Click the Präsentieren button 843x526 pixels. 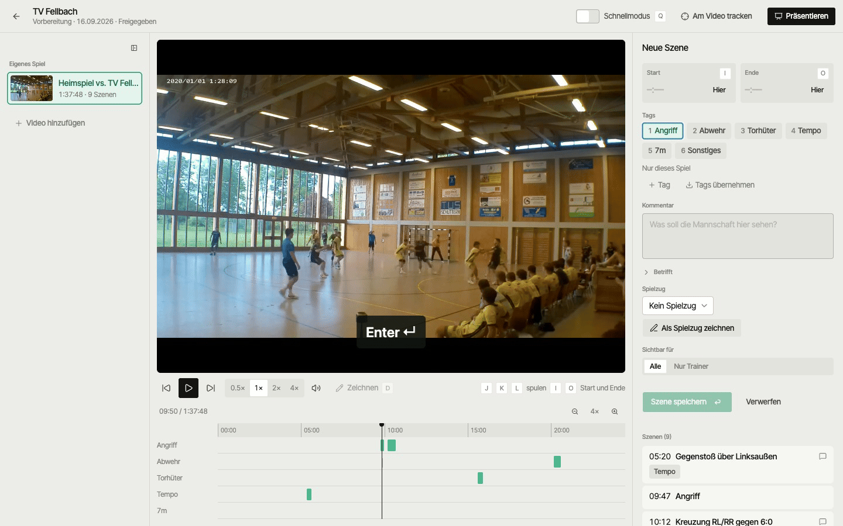801,16
